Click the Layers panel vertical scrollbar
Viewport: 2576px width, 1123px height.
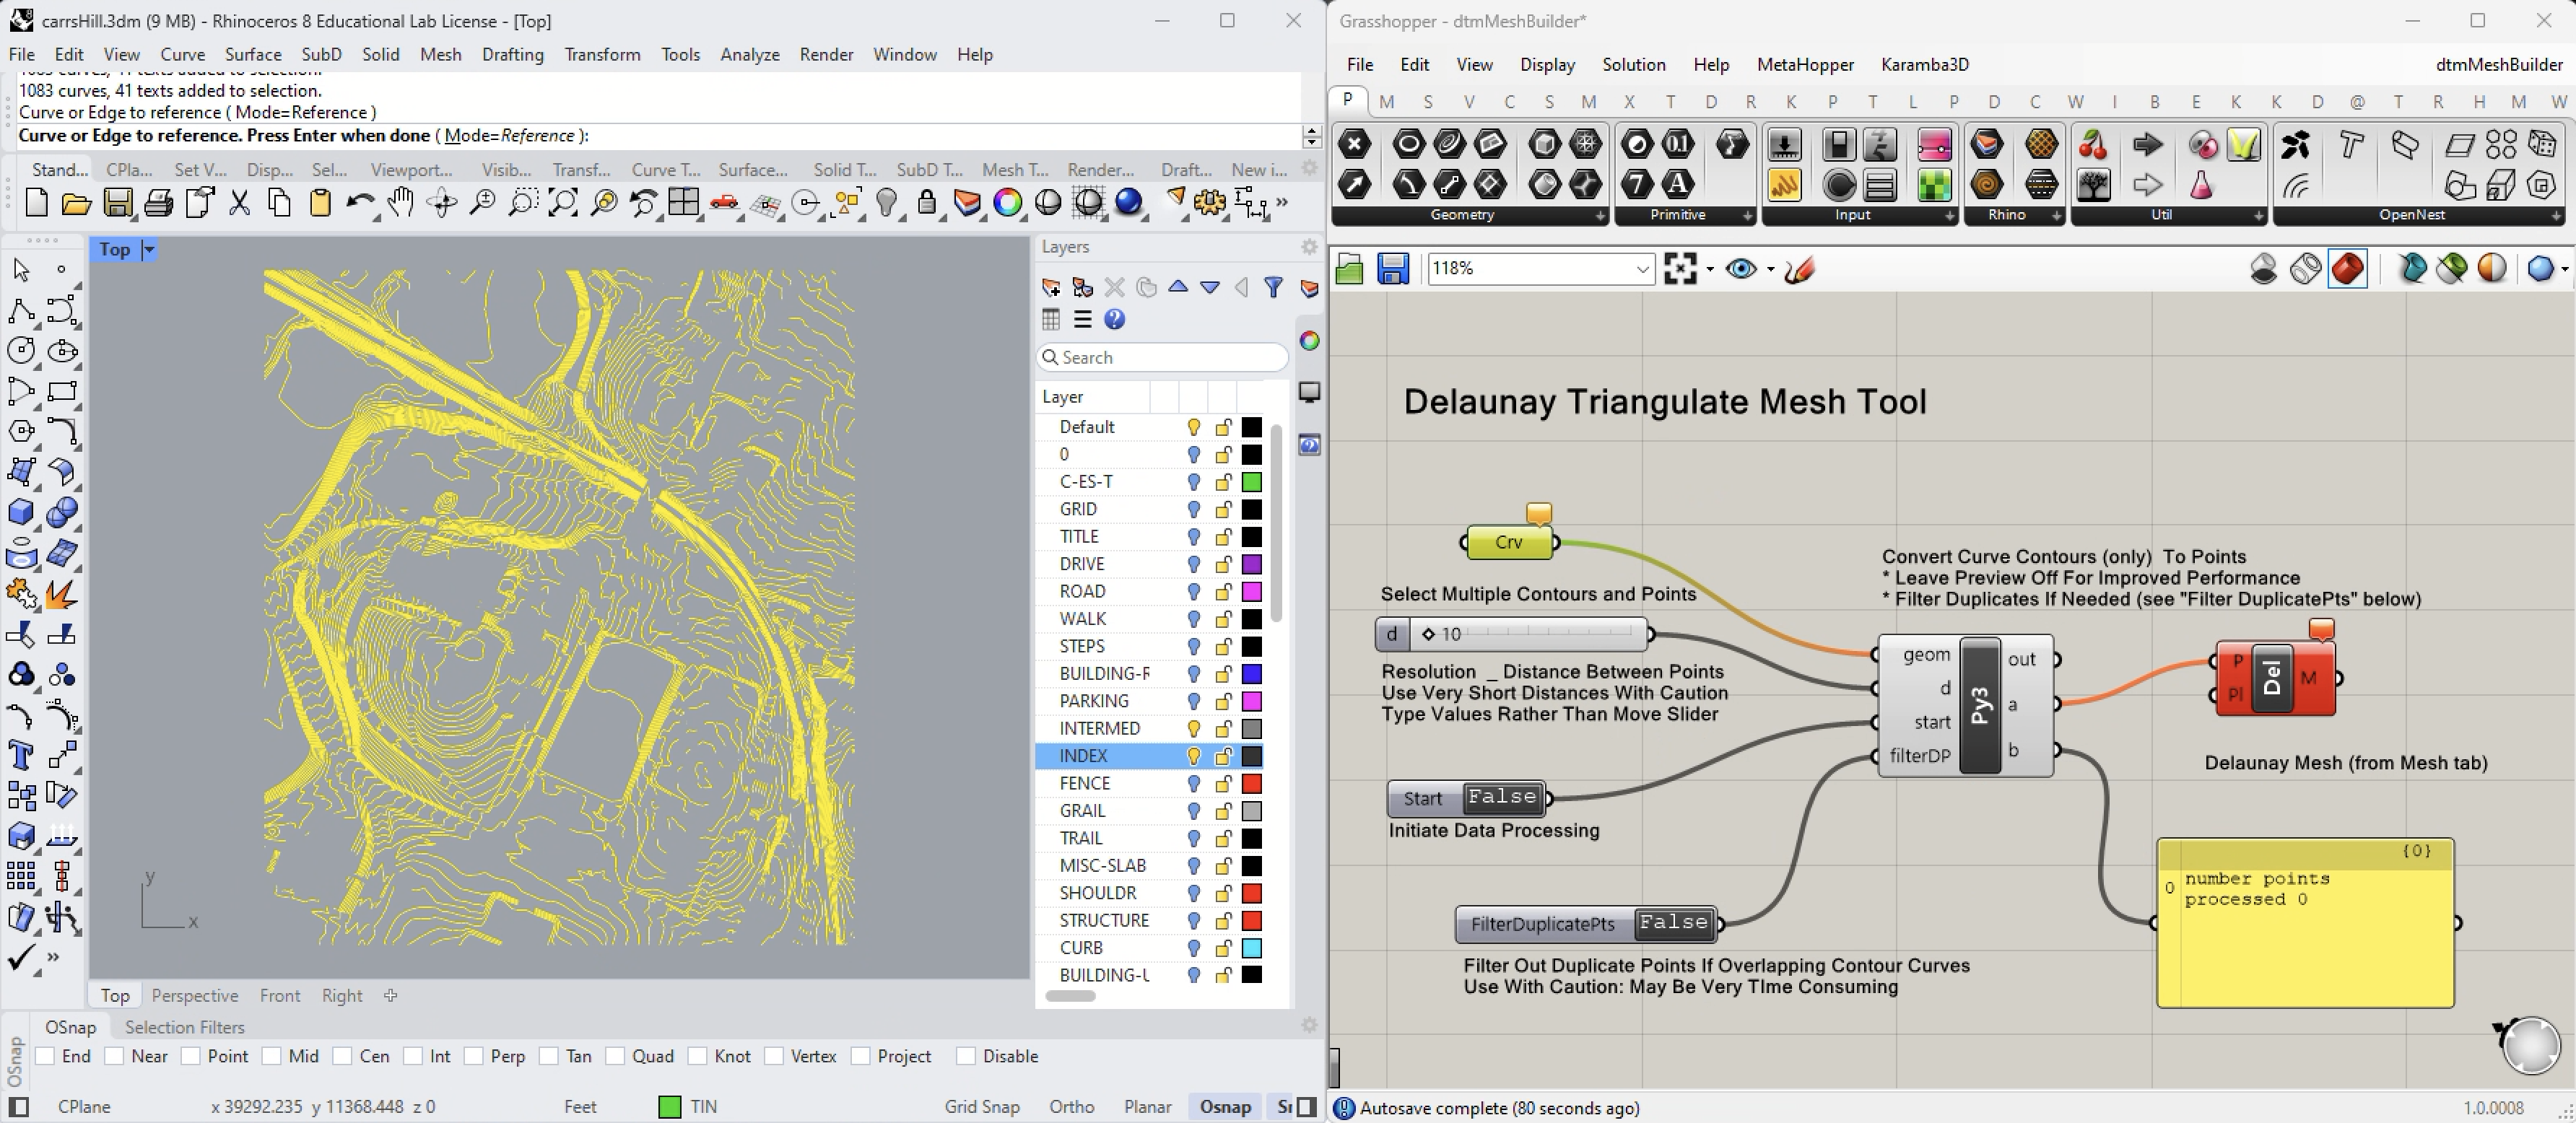(x=1275, y=522)
